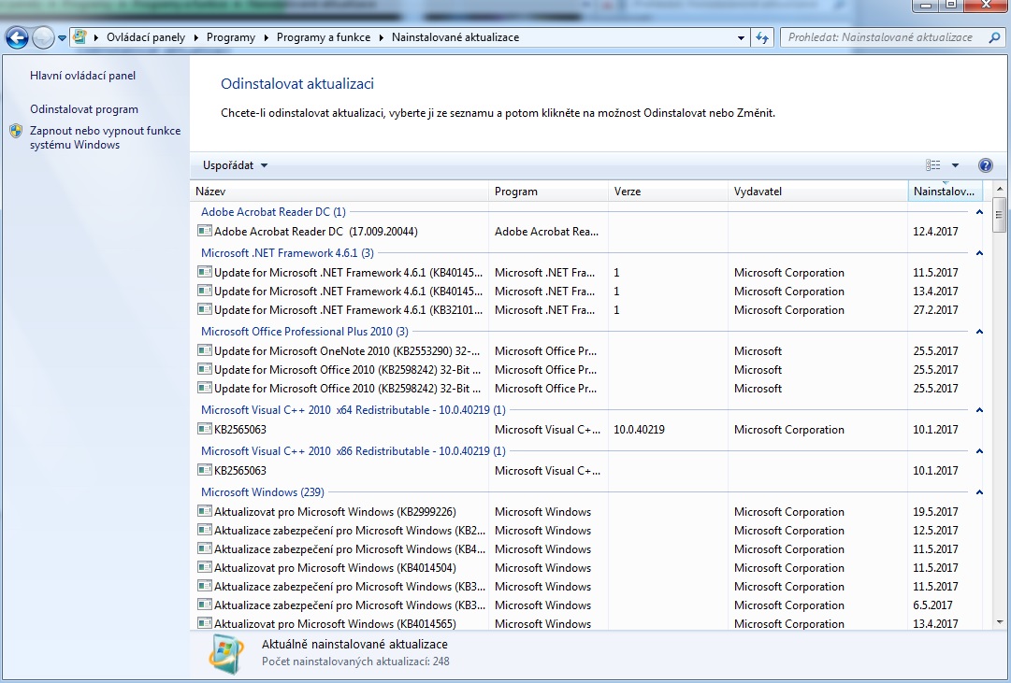
Task: Click the Odinstalovat program link
Action: tap(83, 109)
